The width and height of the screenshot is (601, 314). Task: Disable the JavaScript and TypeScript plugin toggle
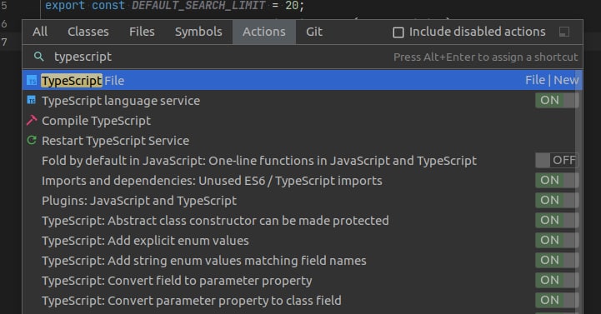click(557, 200)
